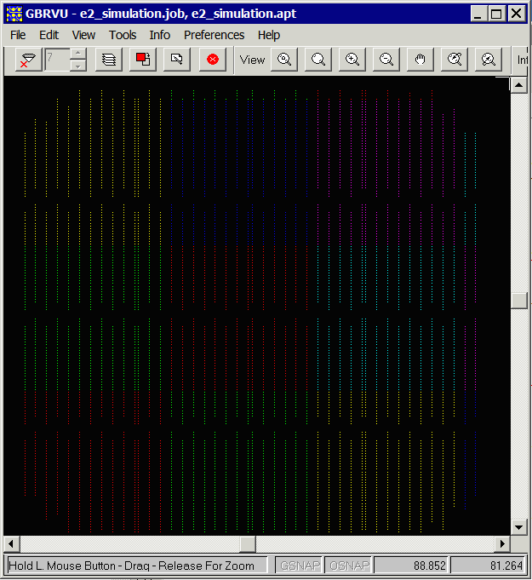
Task: Click the filter-clear funnel icon
Action: click(29, 60)
